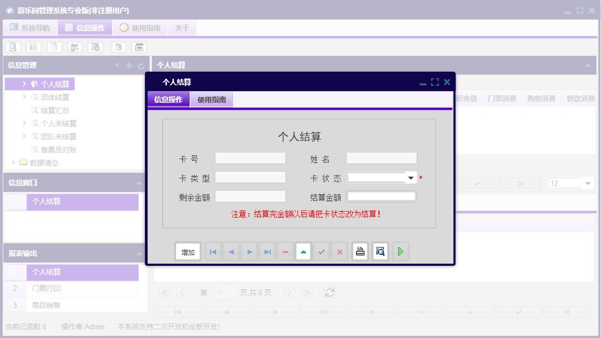Delete the record using the red minus icon
This screenshot has width=601, height=338.
285,252
